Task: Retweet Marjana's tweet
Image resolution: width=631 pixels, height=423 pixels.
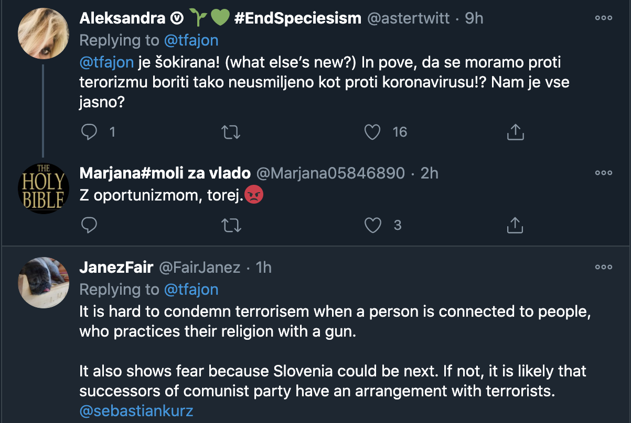Action: point(231,225)
